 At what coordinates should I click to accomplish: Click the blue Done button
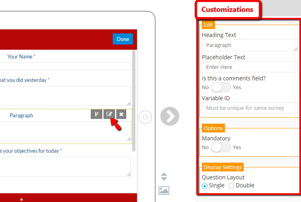(123, 39)
